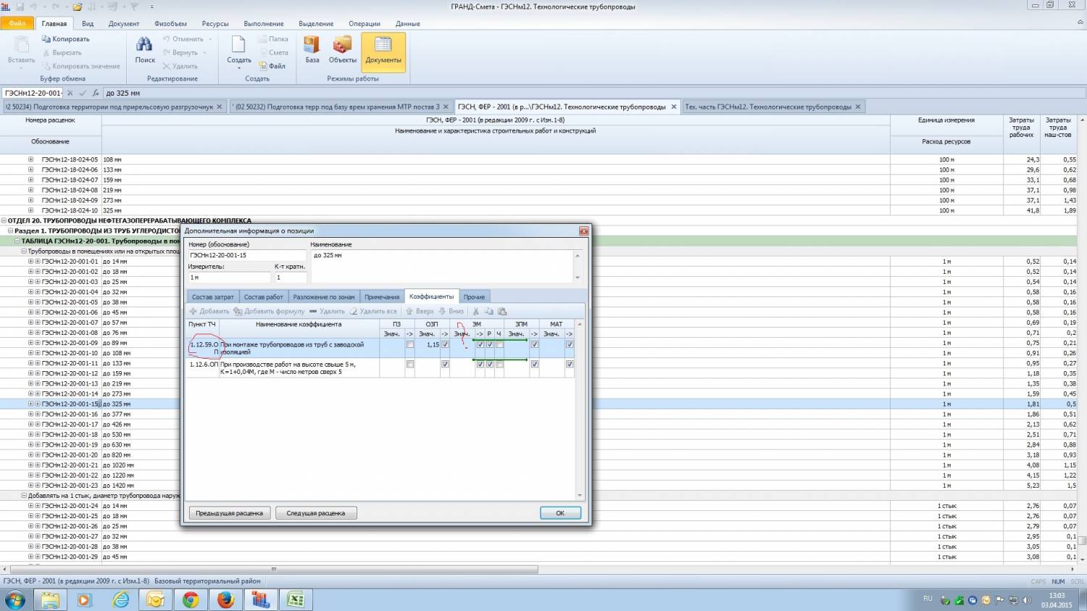Click the open folder icon in quick access toolbar

(x=78, y=7)
